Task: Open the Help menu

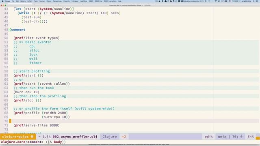Action: [x=120, y=1]
